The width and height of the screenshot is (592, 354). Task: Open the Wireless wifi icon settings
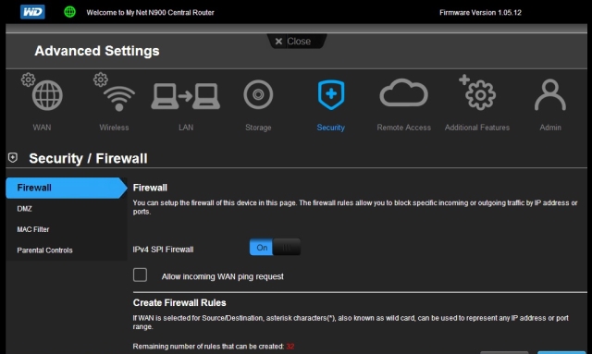click(x=115, y=92)
